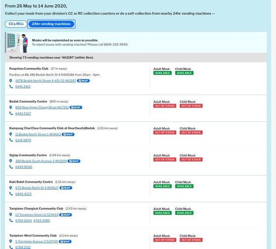Click Siglap Adult Mask OUT OF STOCK badge
Screen dimensions: 276x249
165,160
